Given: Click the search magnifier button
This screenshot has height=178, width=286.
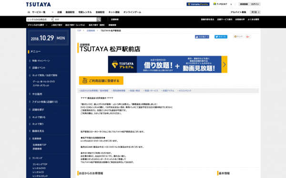Looking at the screenshot, I should [x=99, y=19].
